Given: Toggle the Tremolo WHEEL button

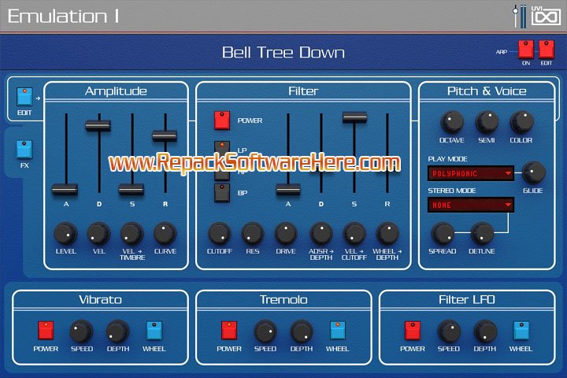Looking at the screenshot, I should (x=338, y=330).
